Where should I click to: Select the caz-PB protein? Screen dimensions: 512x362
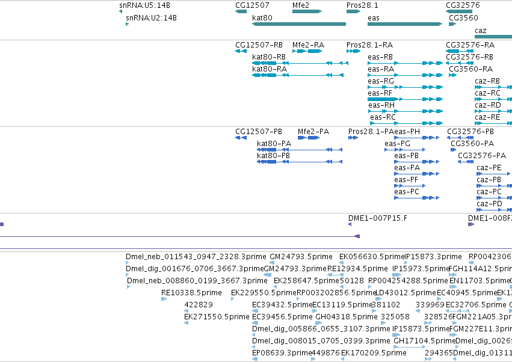[x=495, y=186]
